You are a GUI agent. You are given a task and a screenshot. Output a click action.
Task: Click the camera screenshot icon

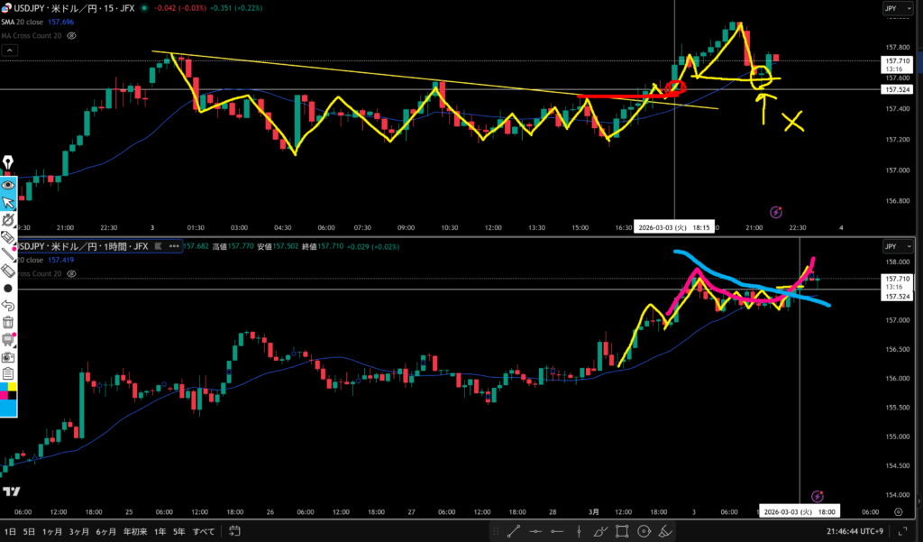coord(8,357)
